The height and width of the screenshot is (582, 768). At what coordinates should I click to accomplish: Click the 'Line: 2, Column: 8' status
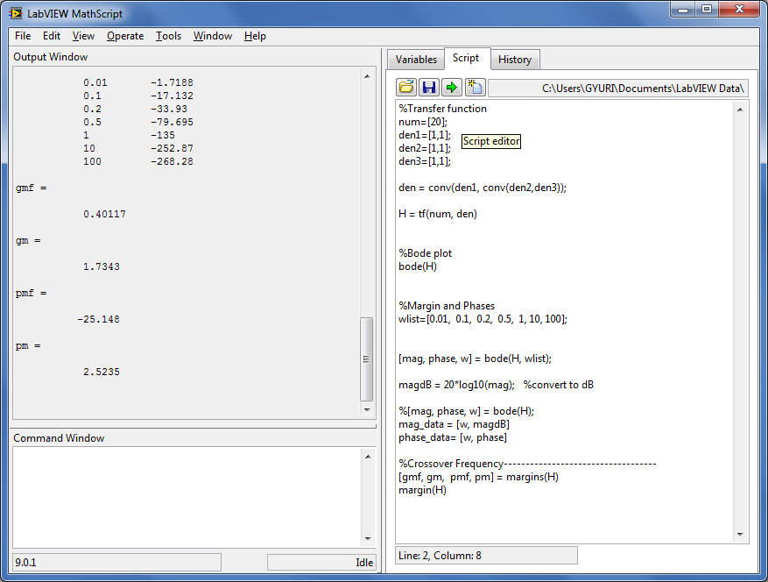coord(486,556)
